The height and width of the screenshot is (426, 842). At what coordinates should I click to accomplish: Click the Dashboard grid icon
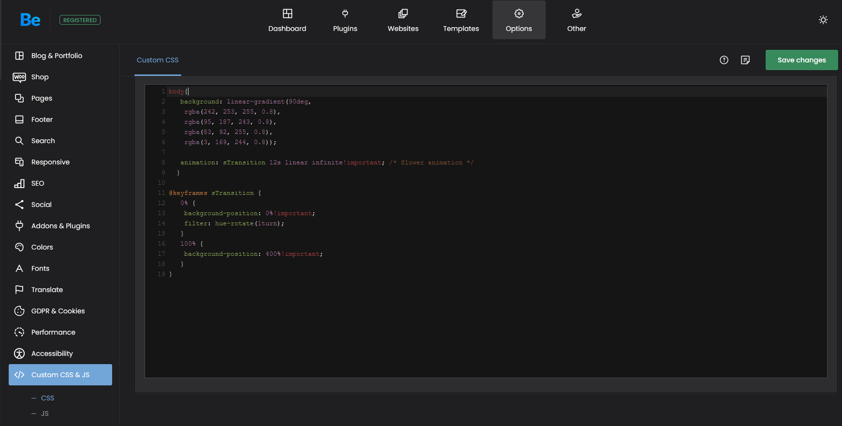(287, 14)
